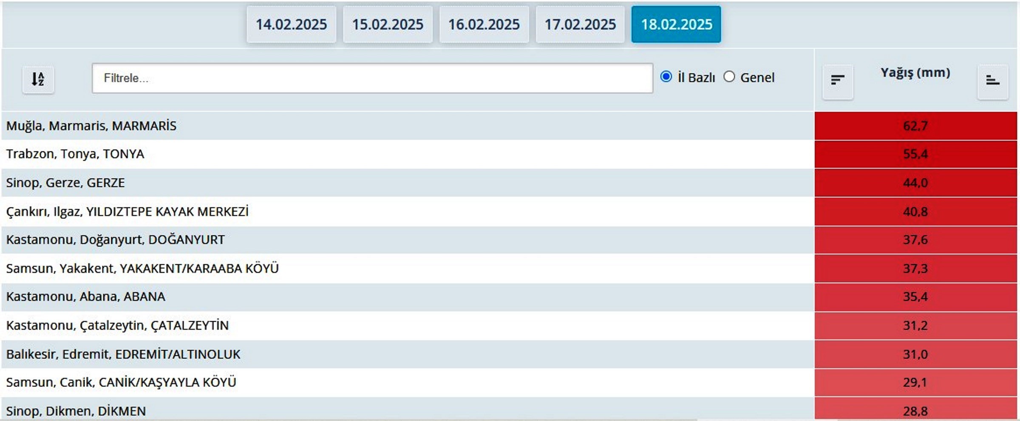
Task: Sort rainfall in ascending order
Action: [x=992, y=81]
